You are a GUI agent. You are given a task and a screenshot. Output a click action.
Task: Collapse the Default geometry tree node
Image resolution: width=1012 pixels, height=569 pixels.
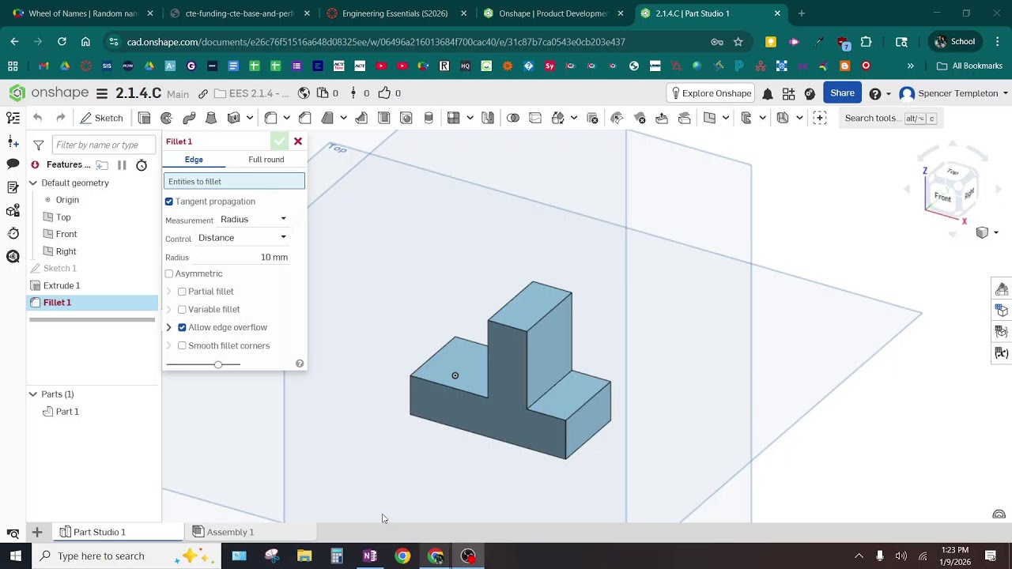coord(33,183)
